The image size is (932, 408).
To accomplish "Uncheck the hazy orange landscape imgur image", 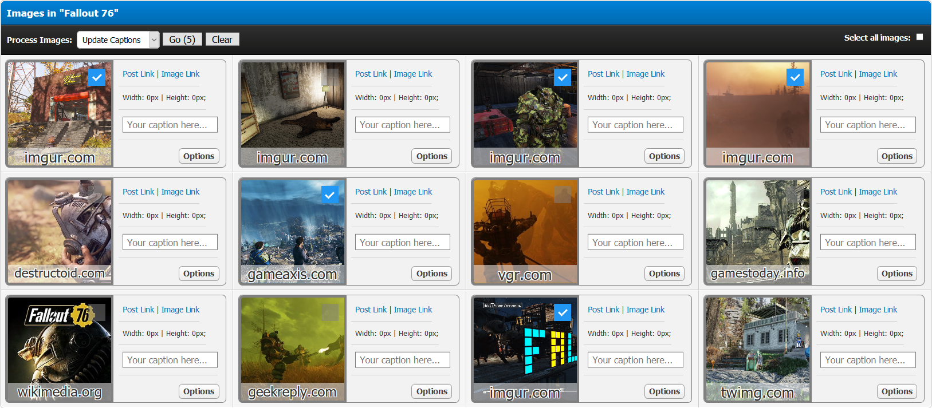I will click(x=795, y=77).
